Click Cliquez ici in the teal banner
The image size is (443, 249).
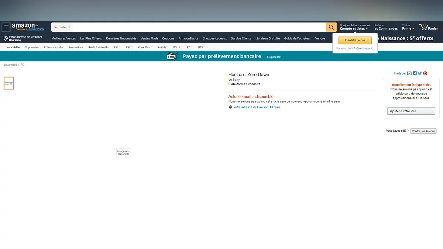click(274, 57)
